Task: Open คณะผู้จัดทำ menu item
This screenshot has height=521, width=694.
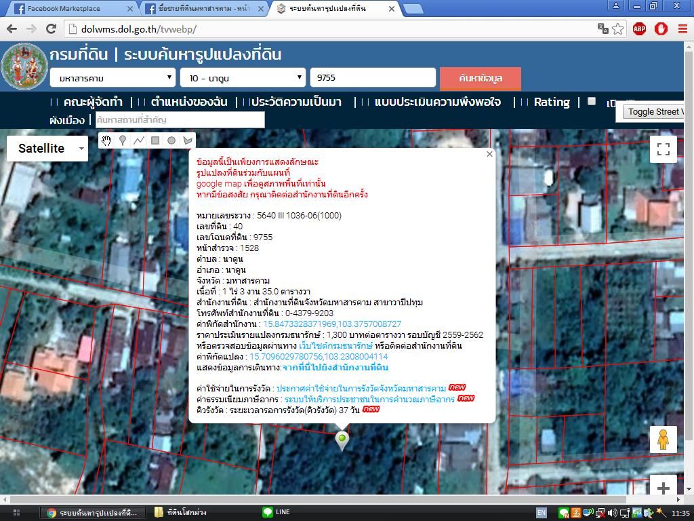Action: [92, 102]
